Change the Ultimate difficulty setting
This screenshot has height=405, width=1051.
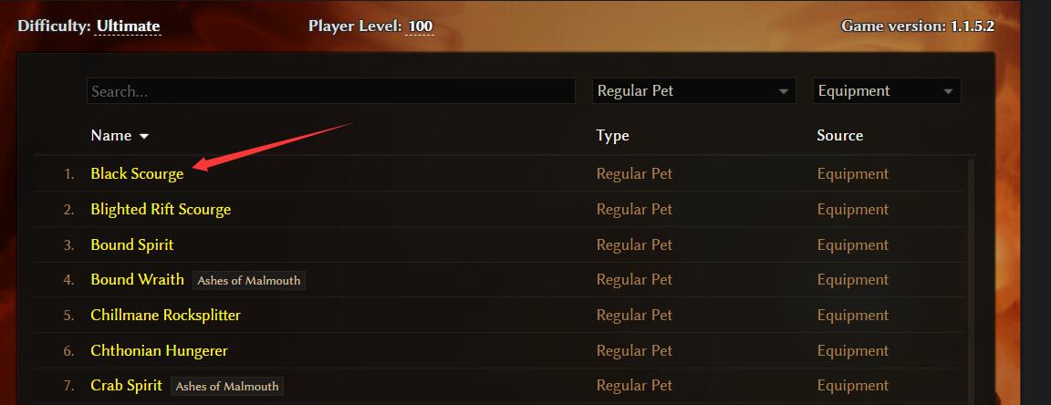pyautogui.click(x=129, y=26)
